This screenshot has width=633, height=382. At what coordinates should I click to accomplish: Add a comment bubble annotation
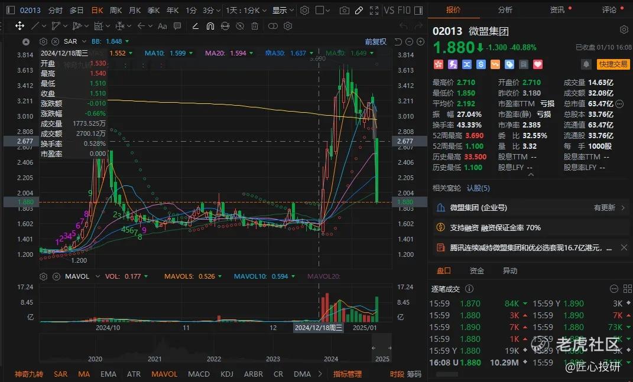177,26
